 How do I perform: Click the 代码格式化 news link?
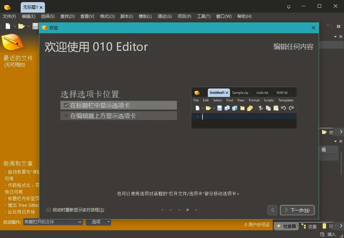click(22, 188)
